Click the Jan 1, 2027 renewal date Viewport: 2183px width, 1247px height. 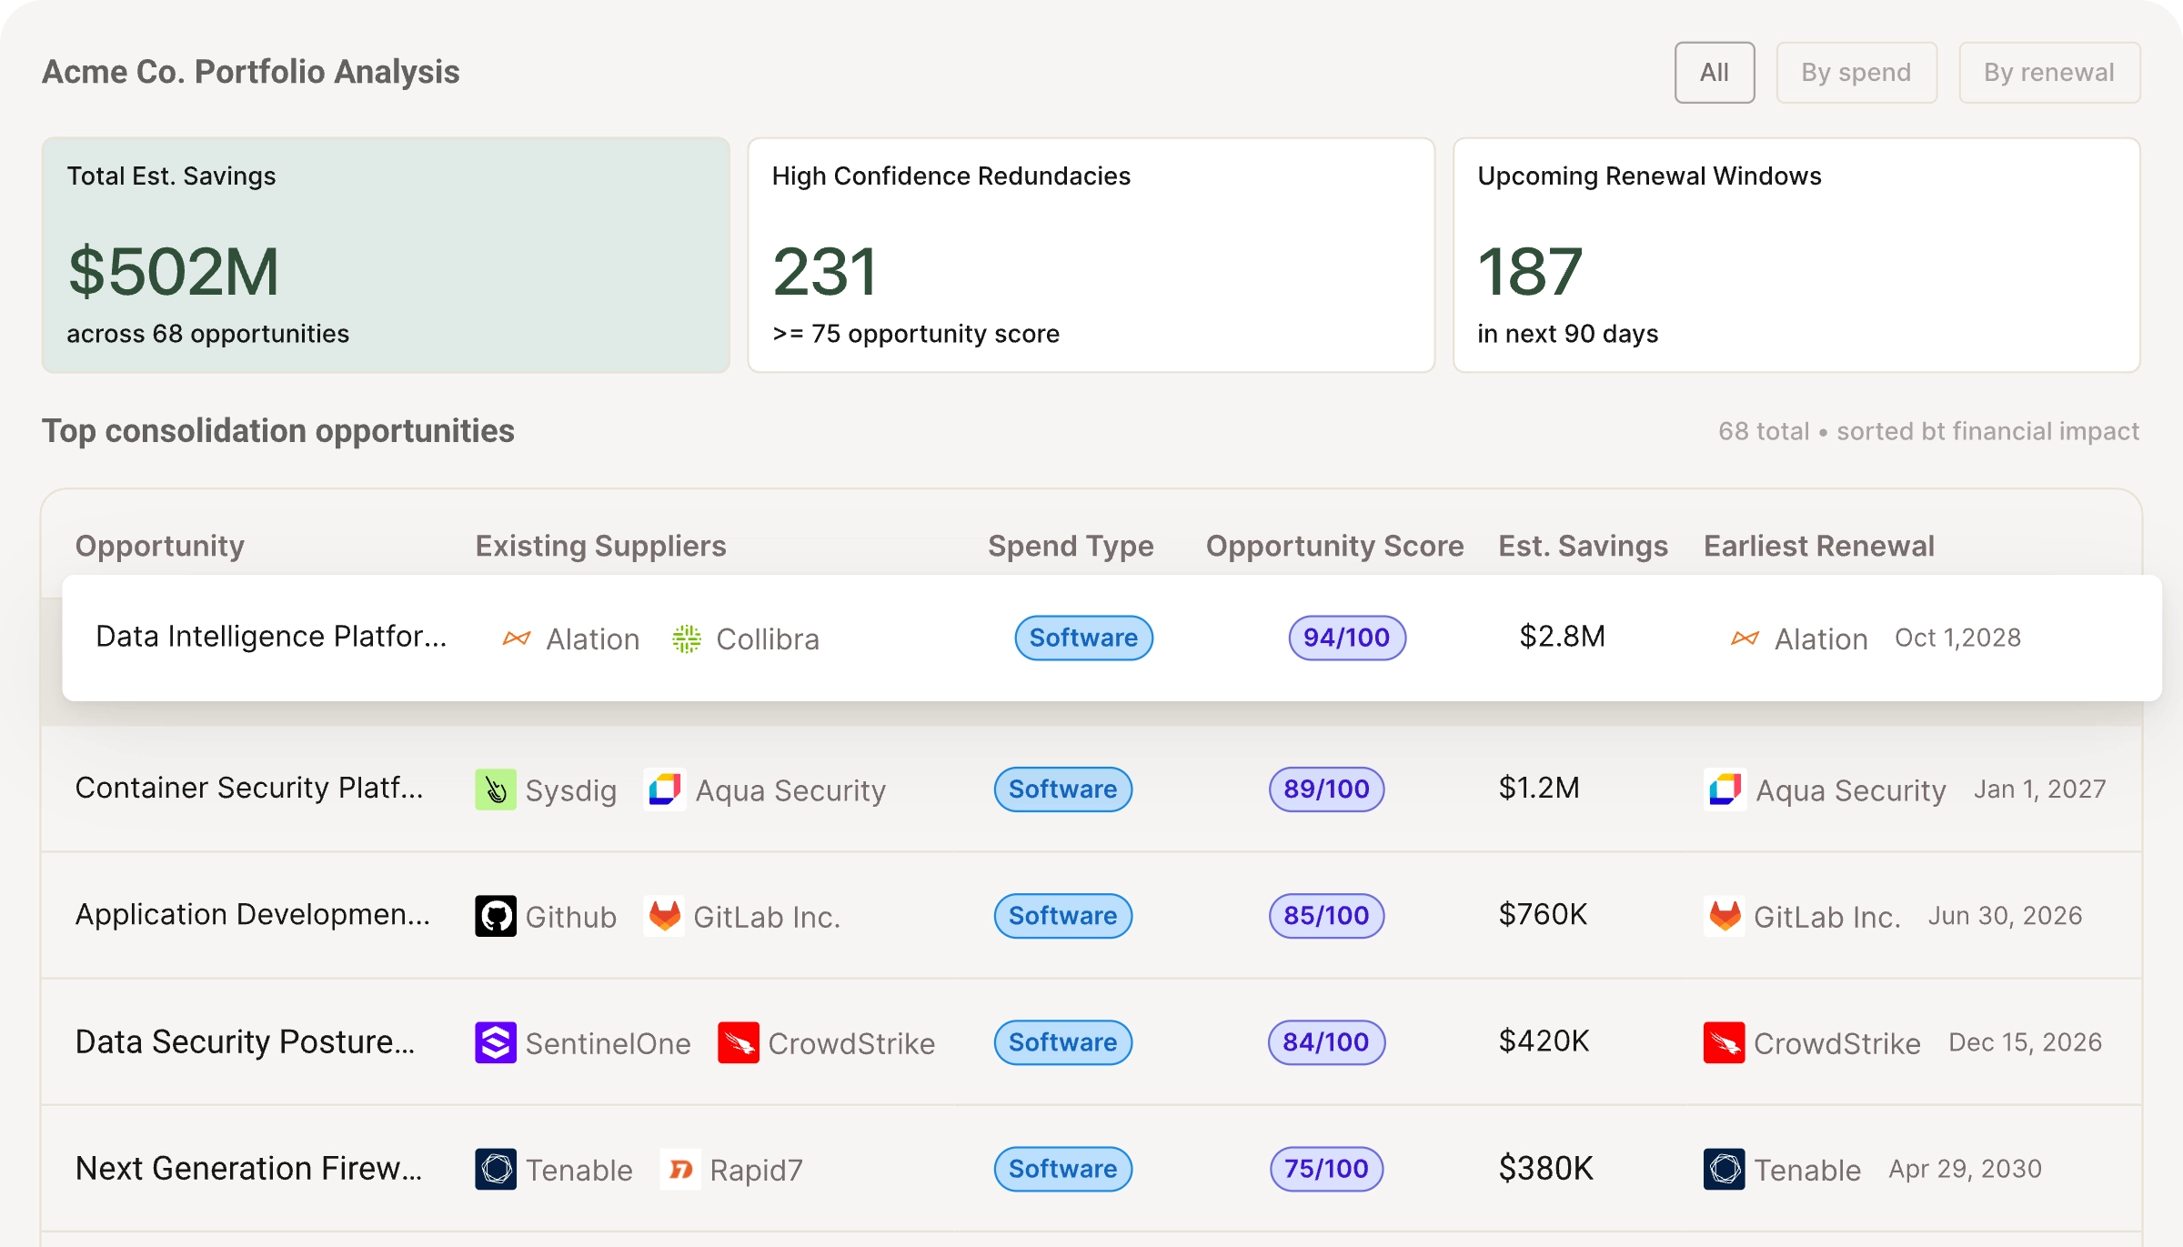click(2039, 789)
